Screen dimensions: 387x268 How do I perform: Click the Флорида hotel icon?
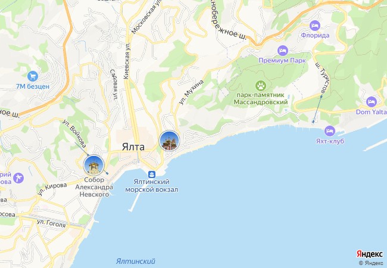tap(315, 26)
